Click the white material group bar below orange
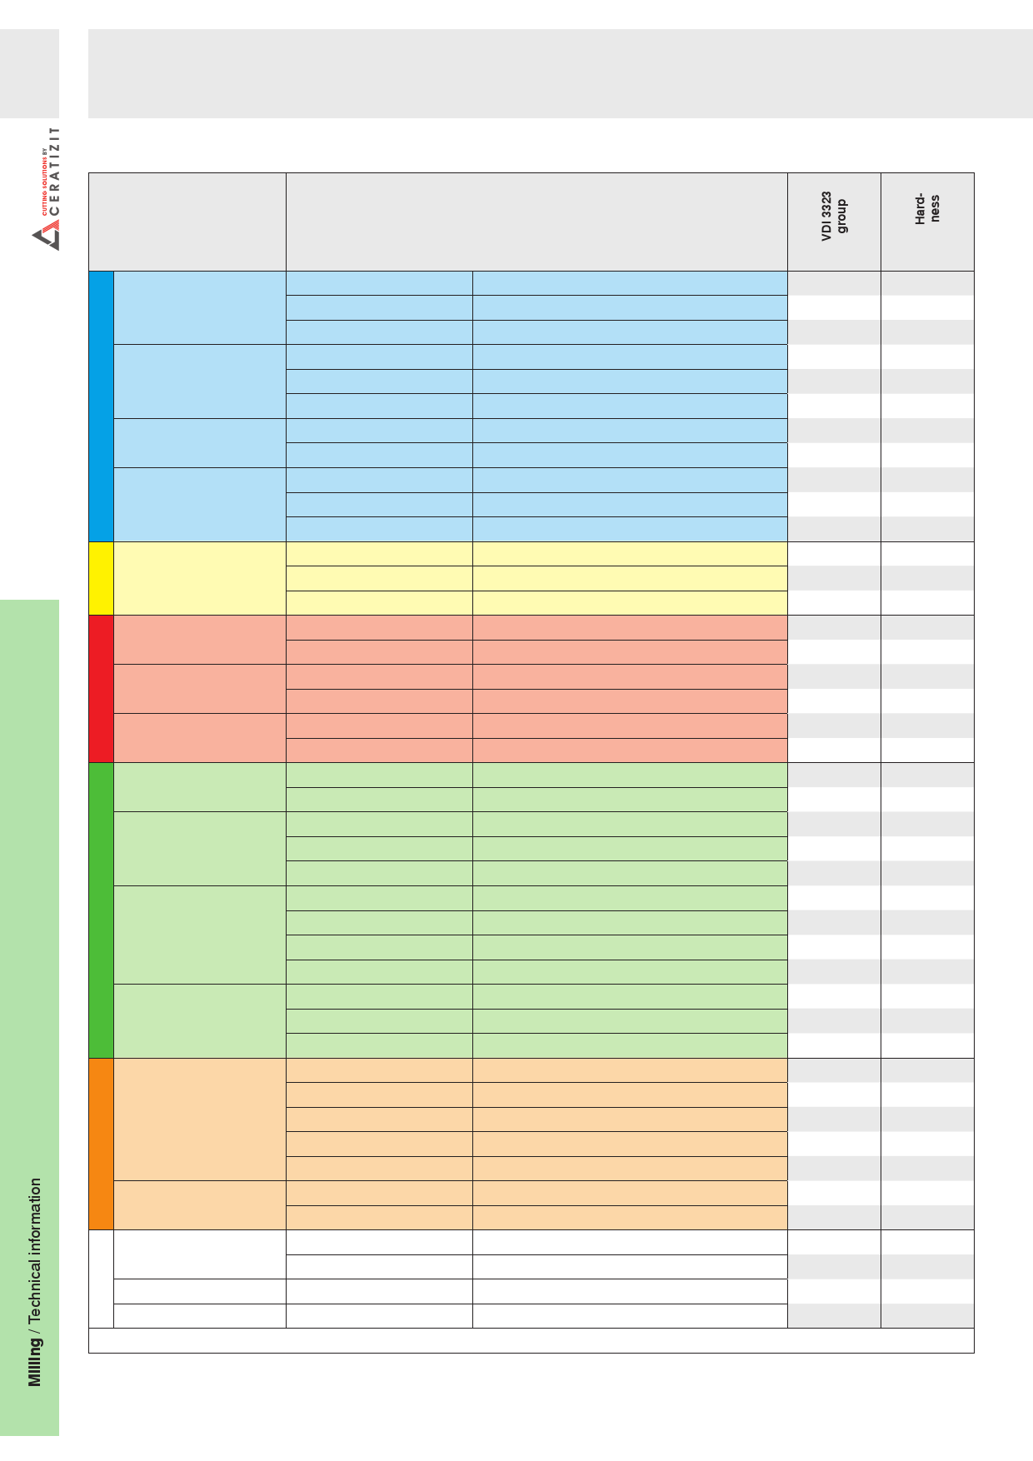Viewport: 1033px width, 1461px height. pyautogui.click(x=101, y=1279)
